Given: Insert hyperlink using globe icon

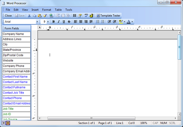Looking at the screenshot, I should (x=51, y=16).
